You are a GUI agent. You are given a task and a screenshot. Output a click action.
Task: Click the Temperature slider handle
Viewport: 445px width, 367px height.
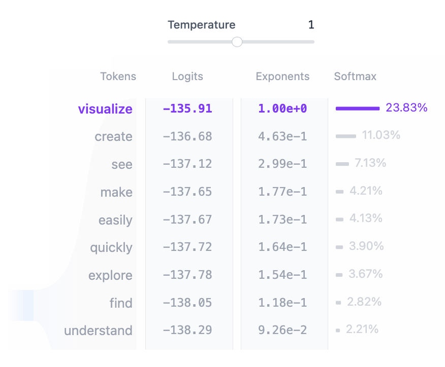click(237, 42)
